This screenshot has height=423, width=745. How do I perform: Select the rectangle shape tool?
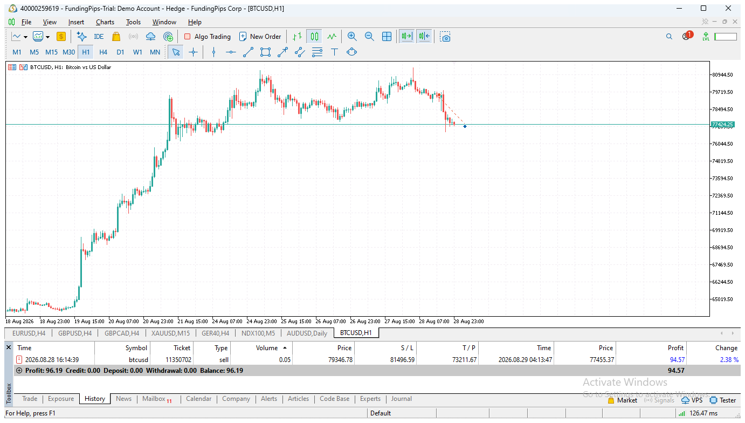pyautogui.click(x=265, y=52)
